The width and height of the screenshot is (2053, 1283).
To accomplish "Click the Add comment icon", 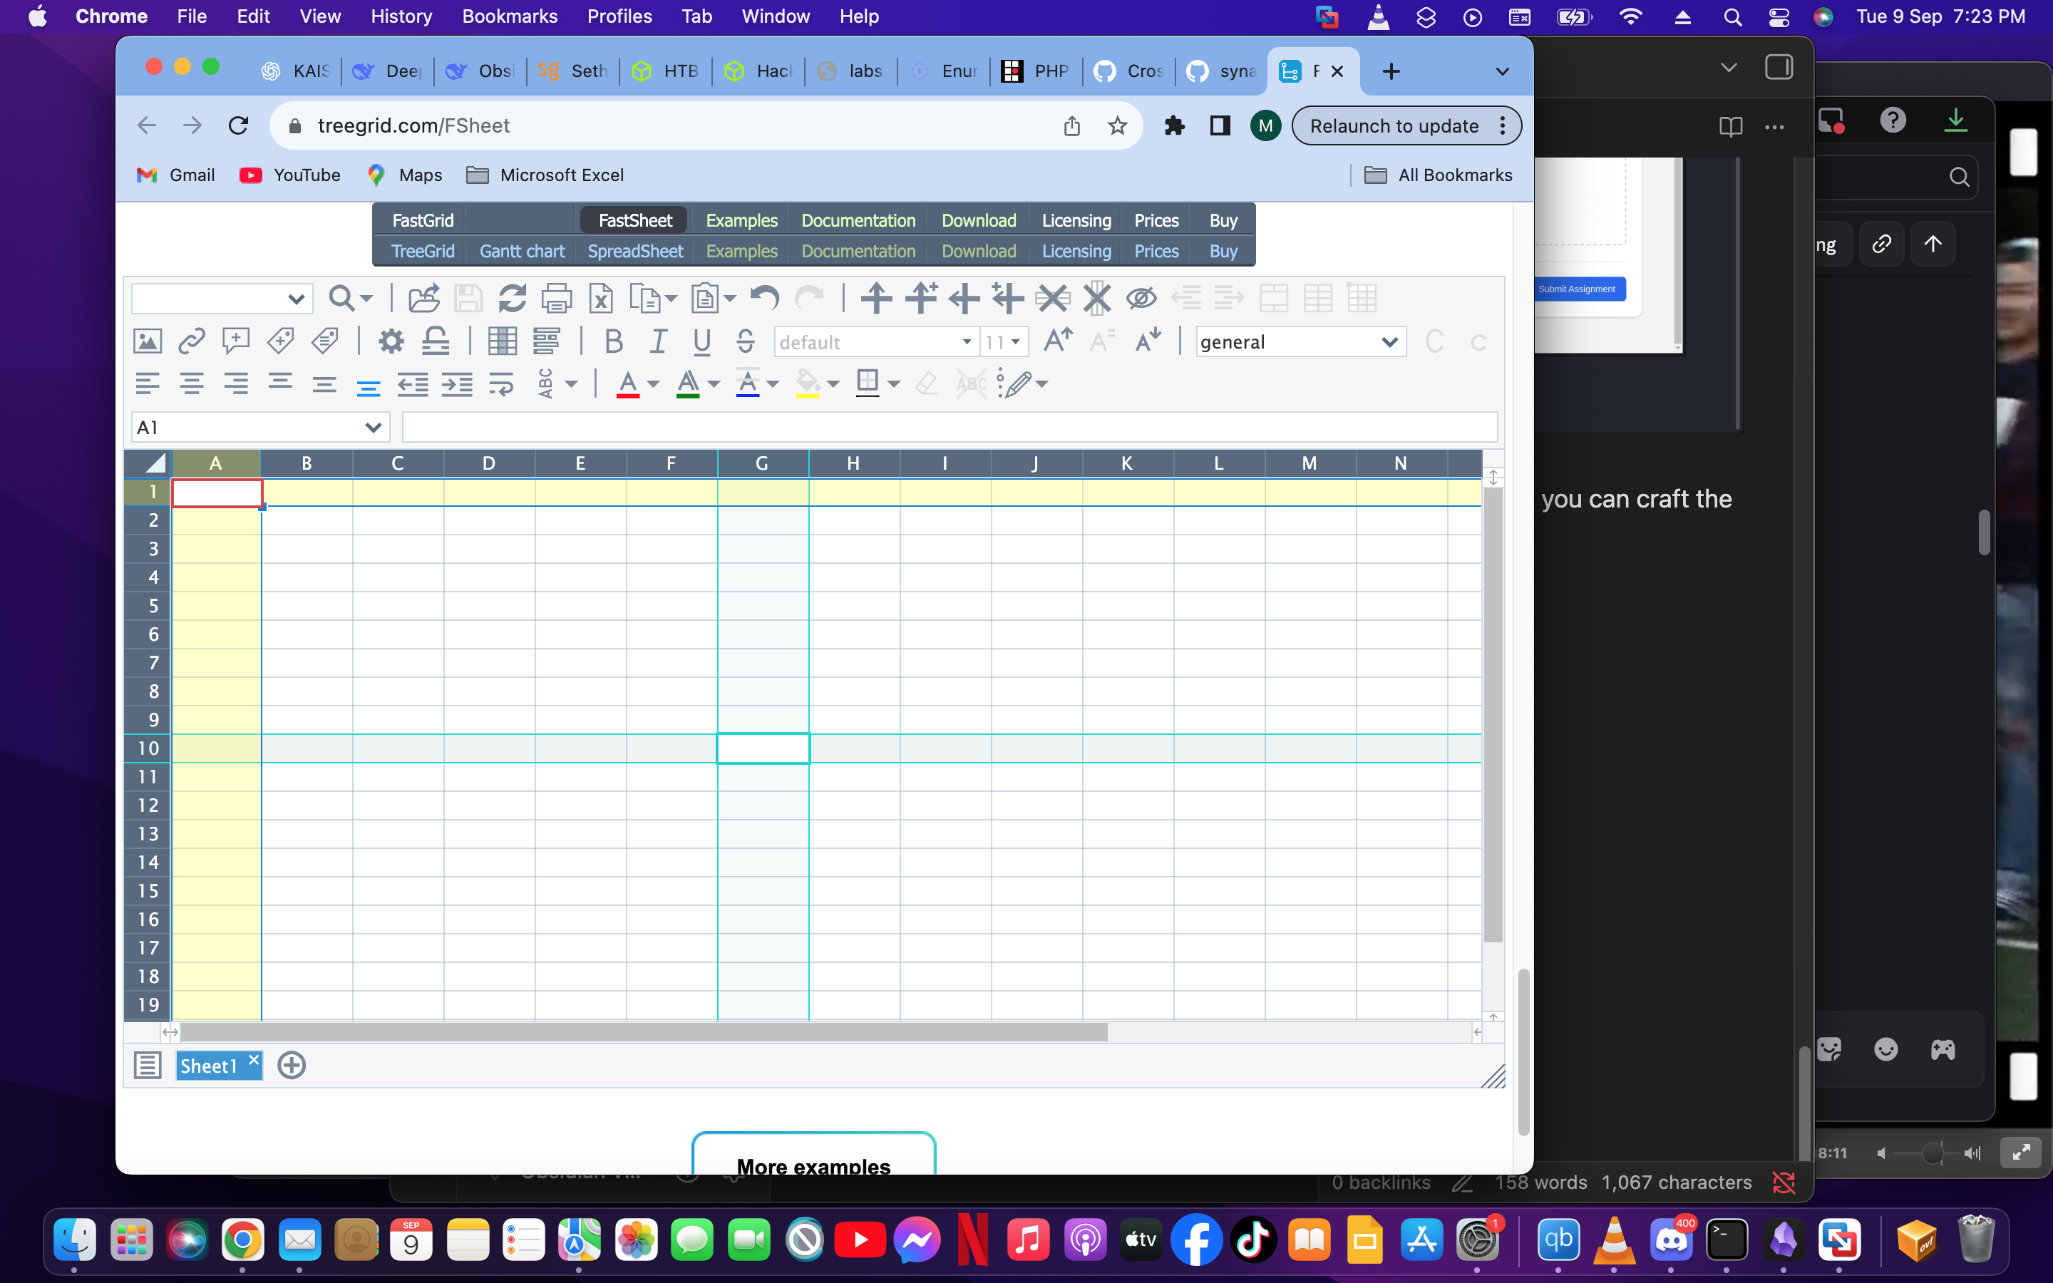I will coord(236,341).
